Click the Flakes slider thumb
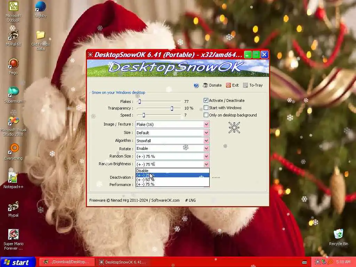Viewport: 356px width, 267px height. click(140, 102)
